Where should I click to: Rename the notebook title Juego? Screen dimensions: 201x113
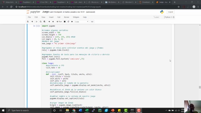point(46,12)
